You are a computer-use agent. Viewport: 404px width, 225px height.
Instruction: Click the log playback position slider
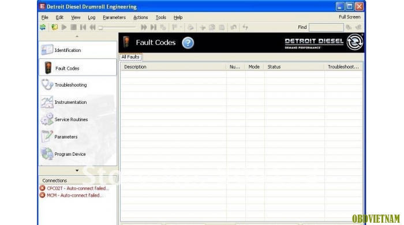[117, 27]
